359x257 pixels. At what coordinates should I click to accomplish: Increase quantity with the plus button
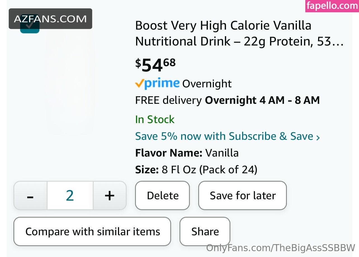(x=110, y=196)
